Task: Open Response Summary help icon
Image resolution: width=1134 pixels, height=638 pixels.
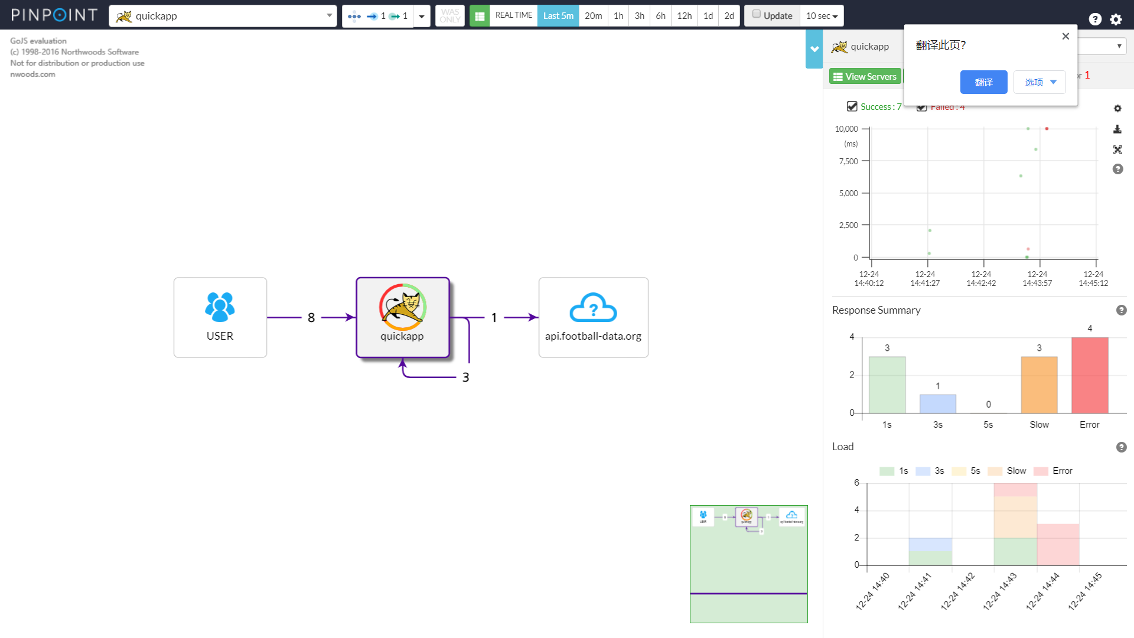Action: point(1122,310)
